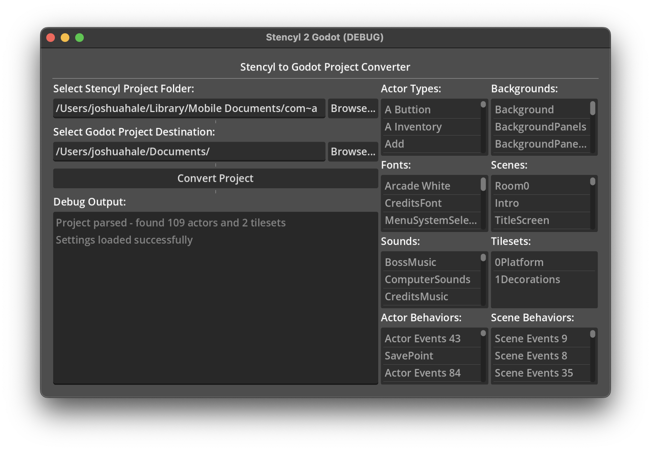Viewport: 651px width, 451px height.
Task: Browse for the Godot project destination
Action: (x=353, y=151)
